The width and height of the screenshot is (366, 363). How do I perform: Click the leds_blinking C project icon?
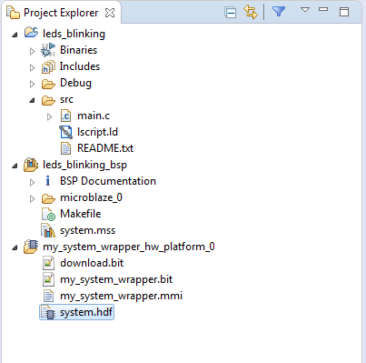(x=31, y=32)
